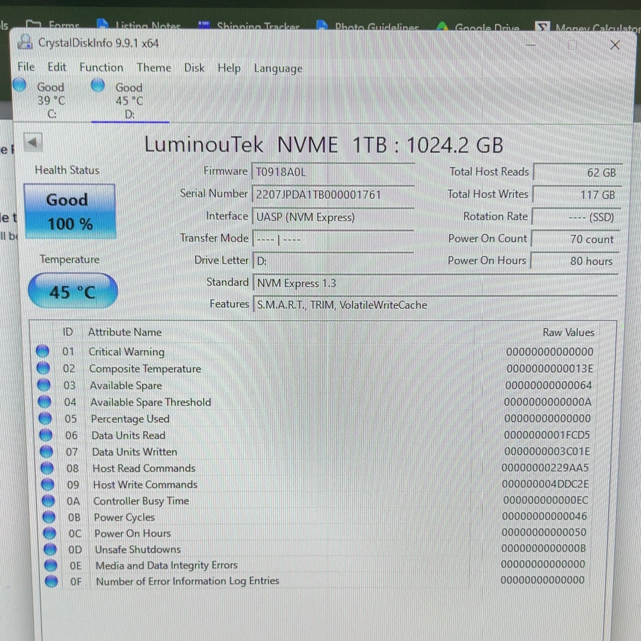The height and width of the screenshot is (641, 641).
Task: Click the Interface field UASP (NVM Express)
Action: coord(333,217)
